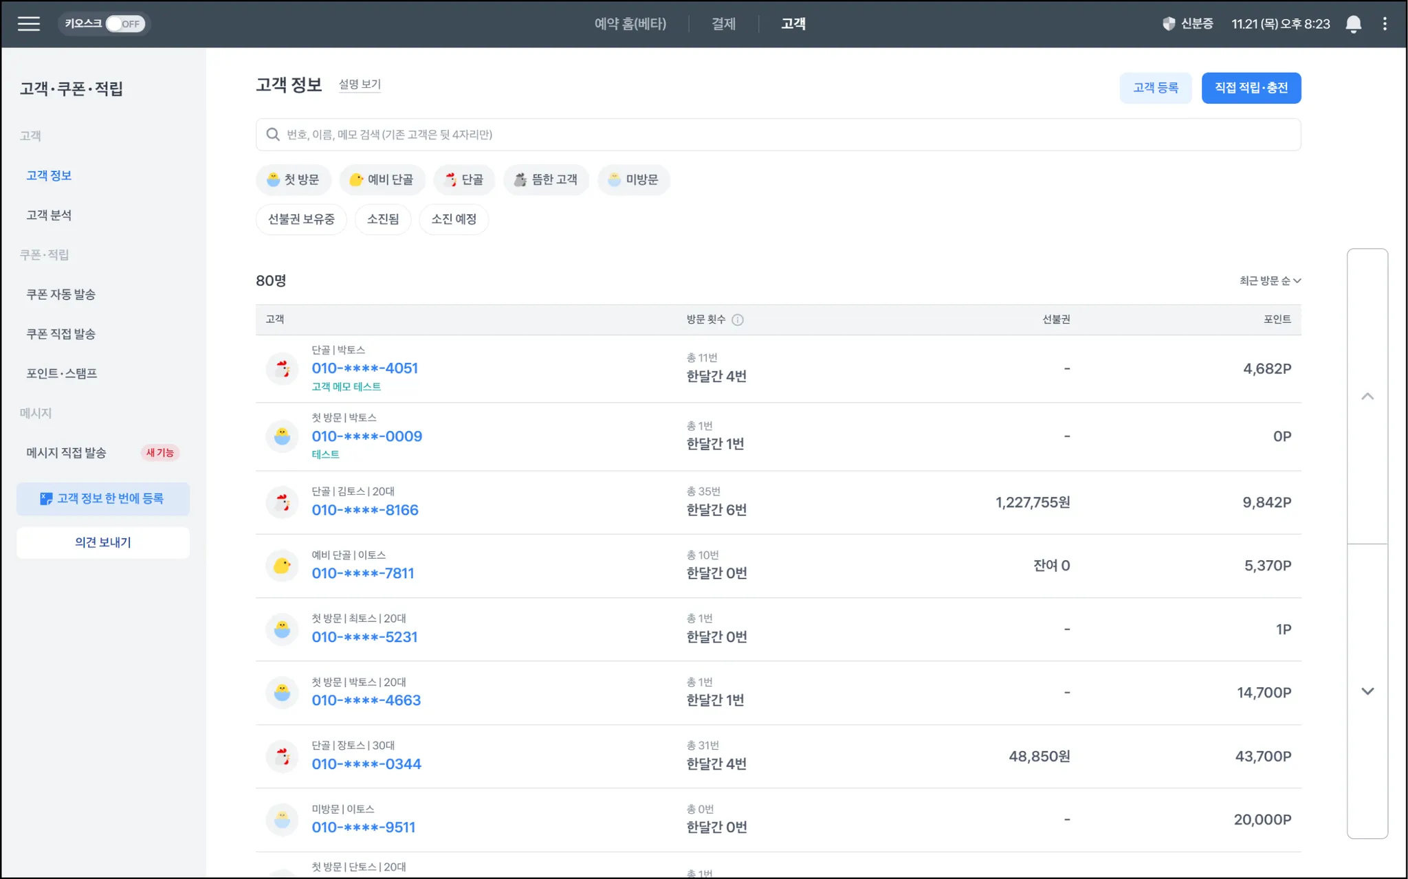Click chick avatar for customer 010-****-7811

click(x=282, y=566)
